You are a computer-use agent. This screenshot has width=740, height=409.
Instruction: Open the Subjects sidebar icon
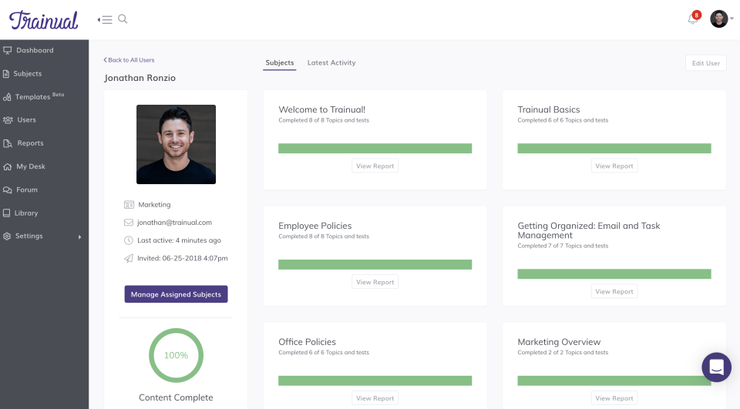point(7,74)
